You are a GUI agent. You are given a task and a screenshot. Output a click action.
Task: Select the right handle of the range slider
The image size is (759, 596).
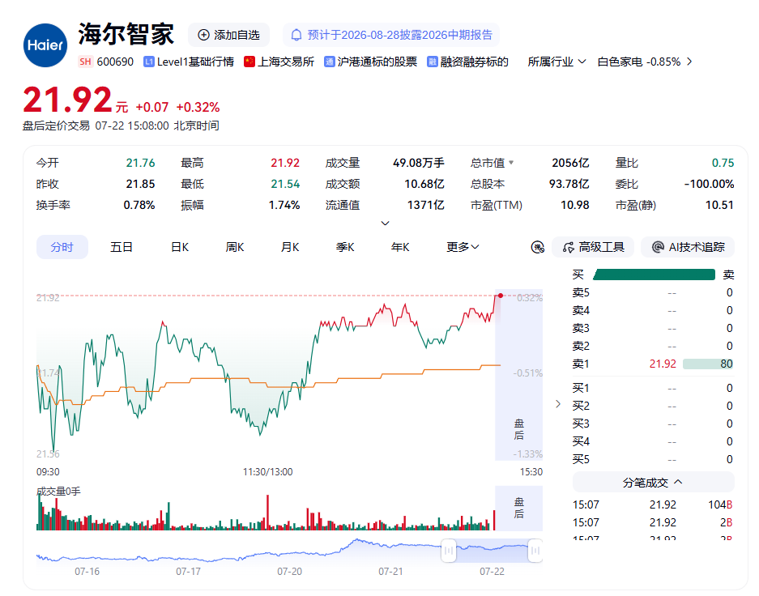click(535, 551)
